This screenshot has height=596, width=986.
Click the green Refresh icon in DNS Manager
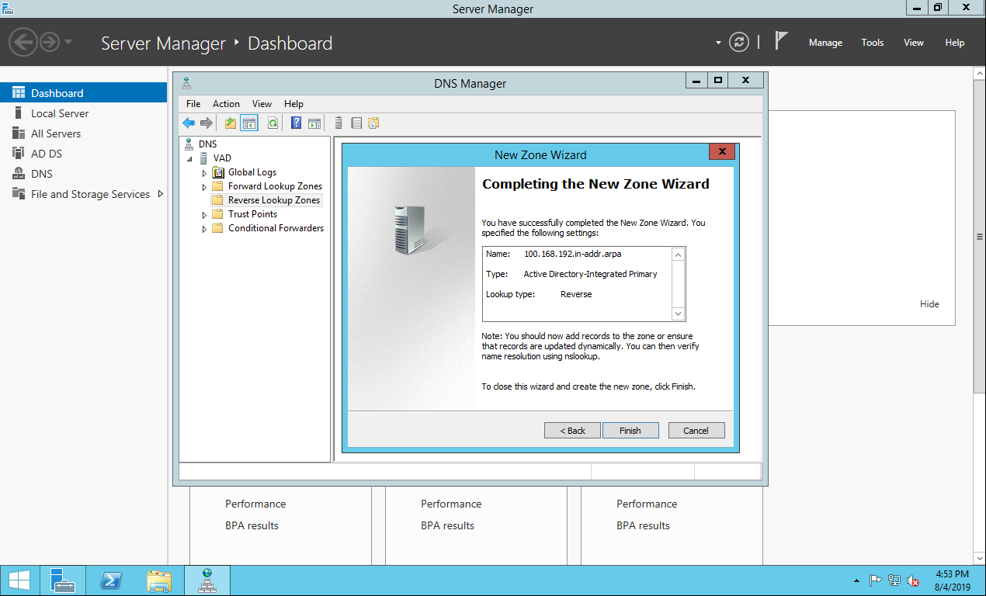coord(273,123)
